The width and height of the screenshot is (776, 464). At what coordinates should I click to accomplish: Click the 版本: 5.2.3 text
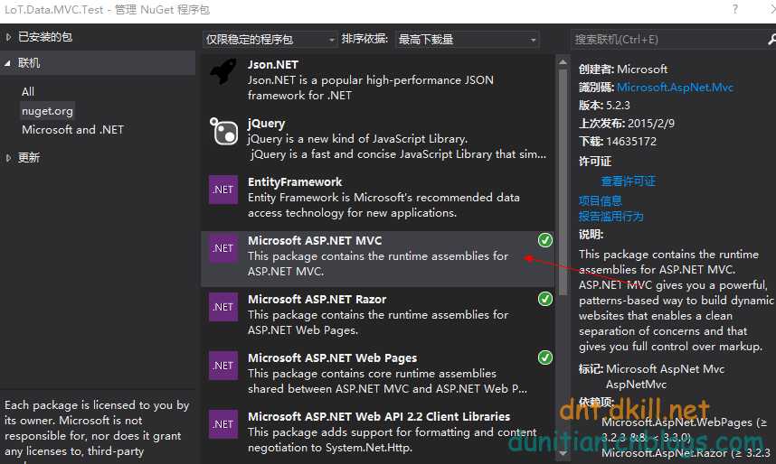604,106
